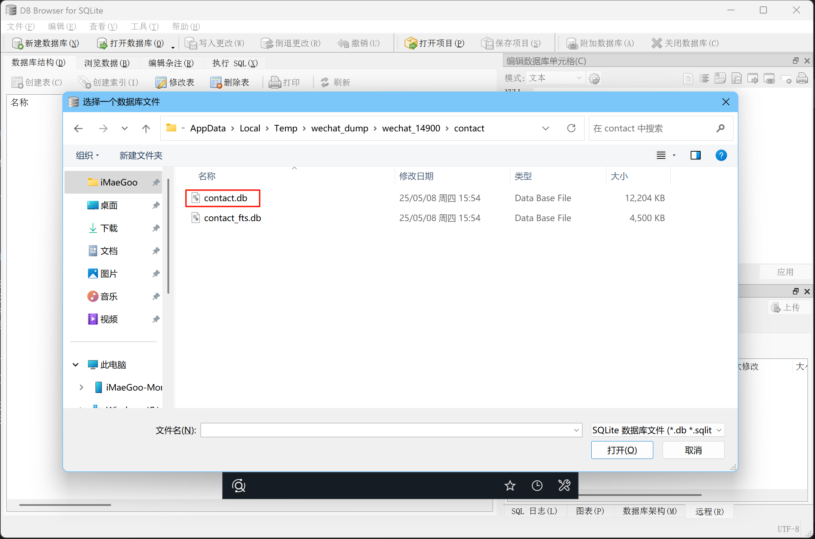Open the 编辑(E) menu
815x539 pixels.
62,26
